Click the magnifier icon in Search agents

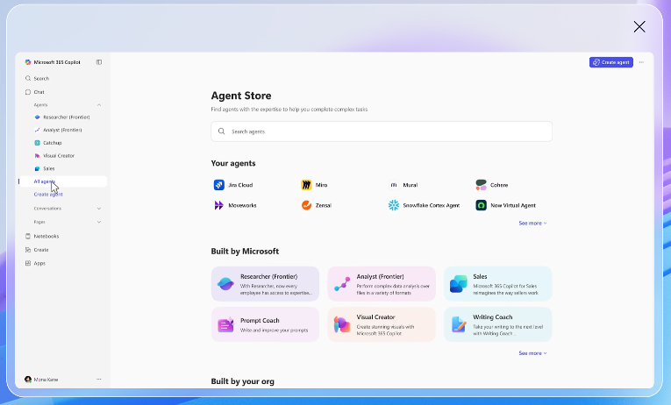(221, 131)
